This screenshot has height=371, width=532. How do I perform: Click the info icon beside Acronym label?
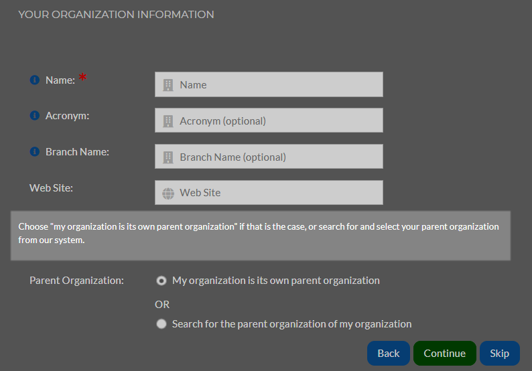35,116
